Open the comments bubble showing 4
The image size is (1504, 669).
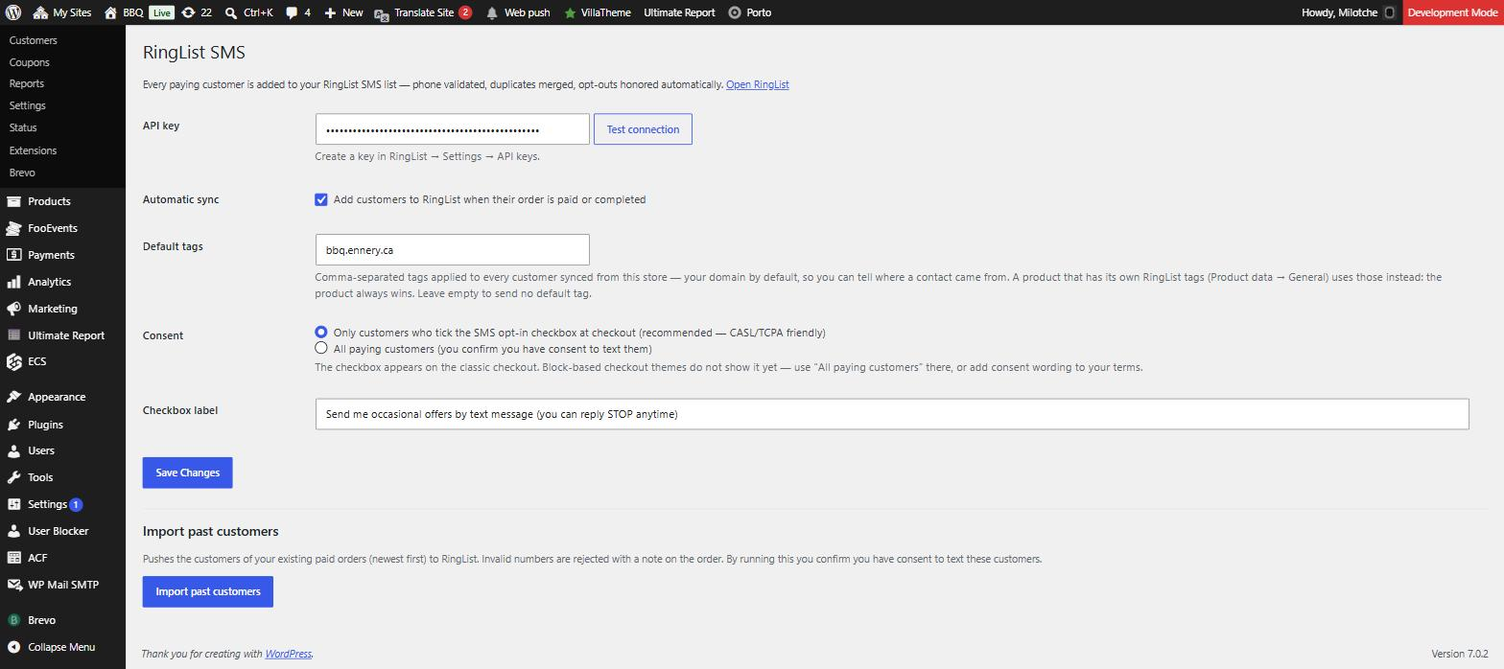(293, 12)
